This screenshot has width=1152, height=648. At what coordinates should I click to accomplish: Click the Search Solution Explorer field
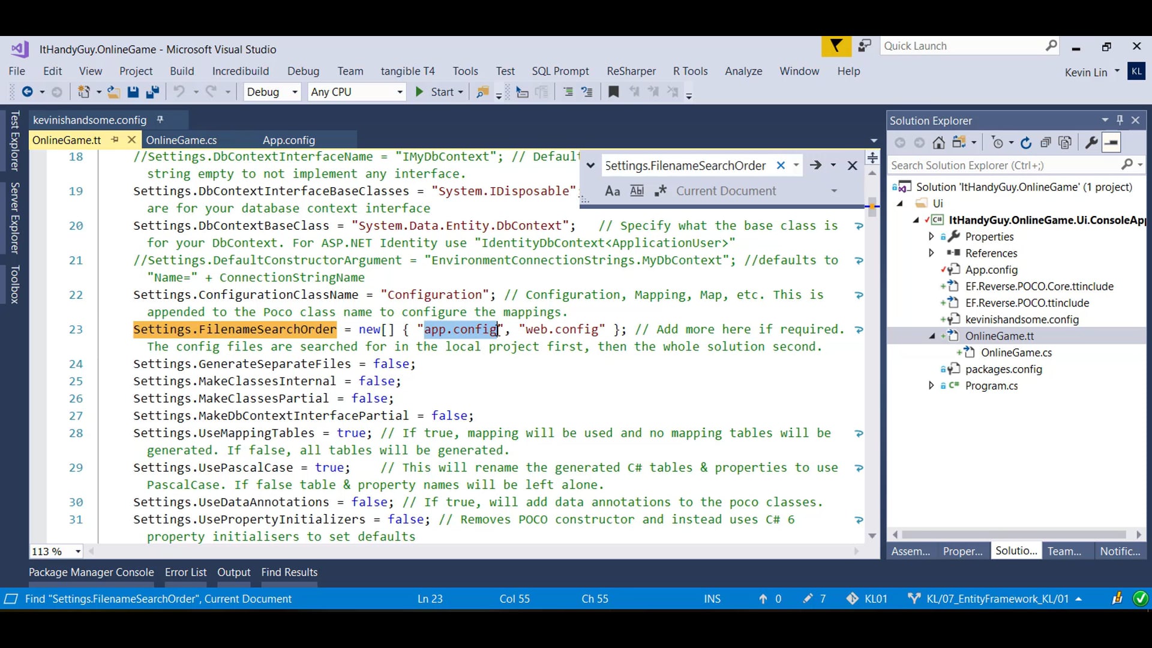pos(1002,165)
